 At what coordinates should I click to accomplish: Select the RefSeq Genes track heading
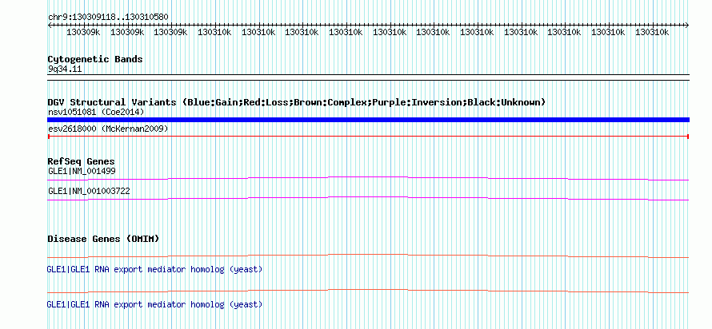82,161
